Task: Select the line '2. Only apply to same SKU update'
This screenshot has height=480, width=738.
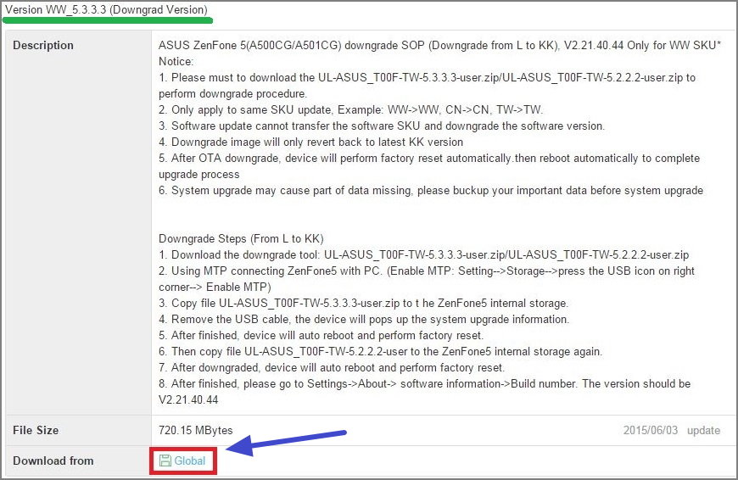Action: pyautogui.click(x=350, y=109)
